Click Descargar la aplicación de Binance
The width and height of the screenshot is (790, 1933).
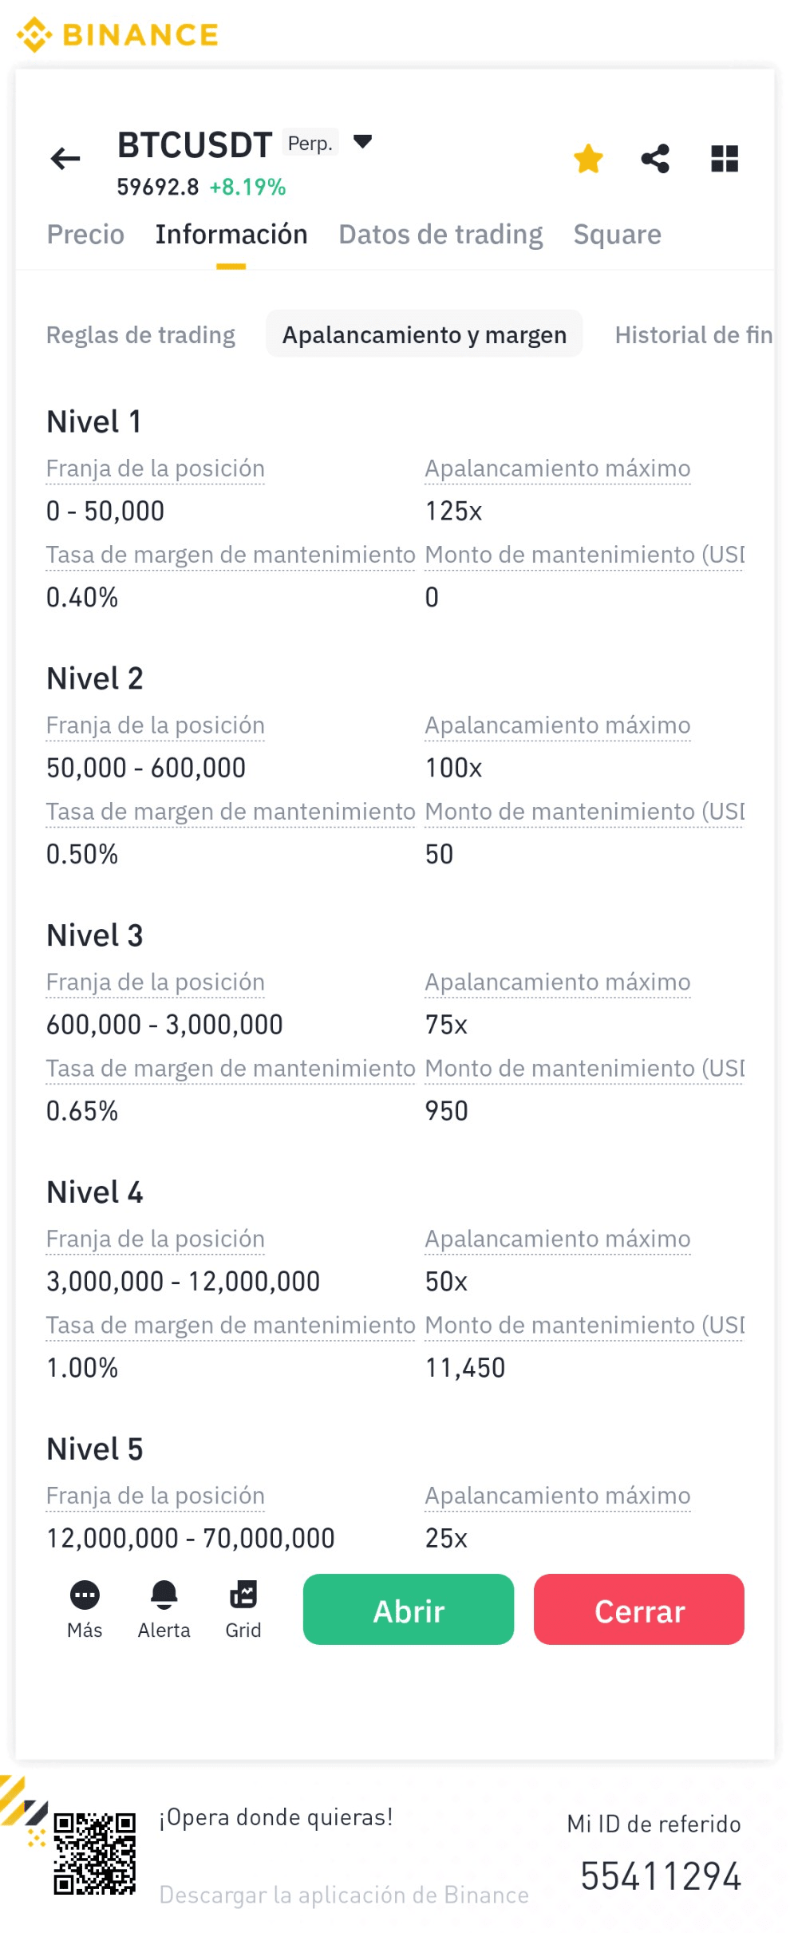coord(344,1895)
